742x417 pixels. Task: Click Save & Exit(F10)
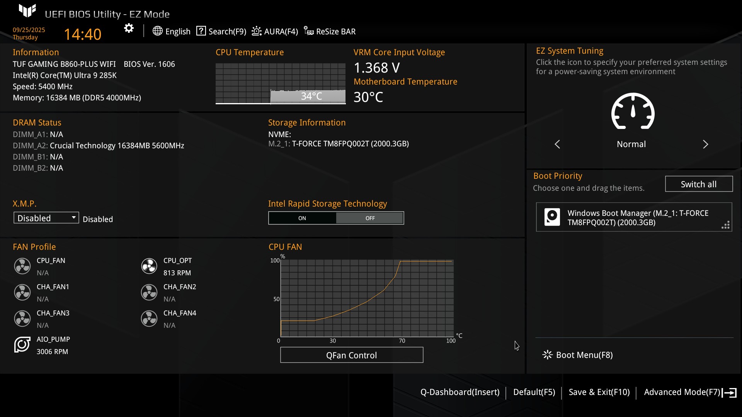pyautogui.click(x=599, y=392)
